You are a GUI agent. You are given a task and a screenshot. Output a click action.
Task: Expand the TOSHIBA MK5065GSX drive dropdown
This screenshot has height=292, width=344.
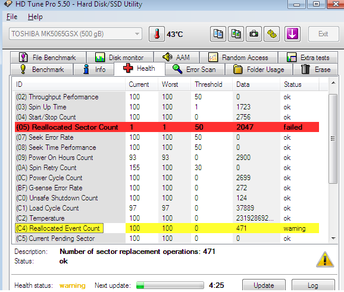76,34
